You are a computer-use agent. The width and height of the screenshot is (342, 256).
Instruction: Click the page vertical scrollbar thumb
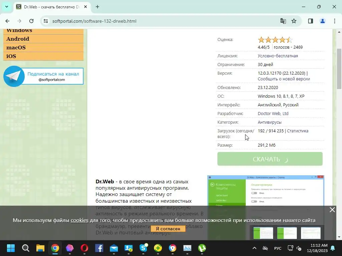[x=339, y=69]
